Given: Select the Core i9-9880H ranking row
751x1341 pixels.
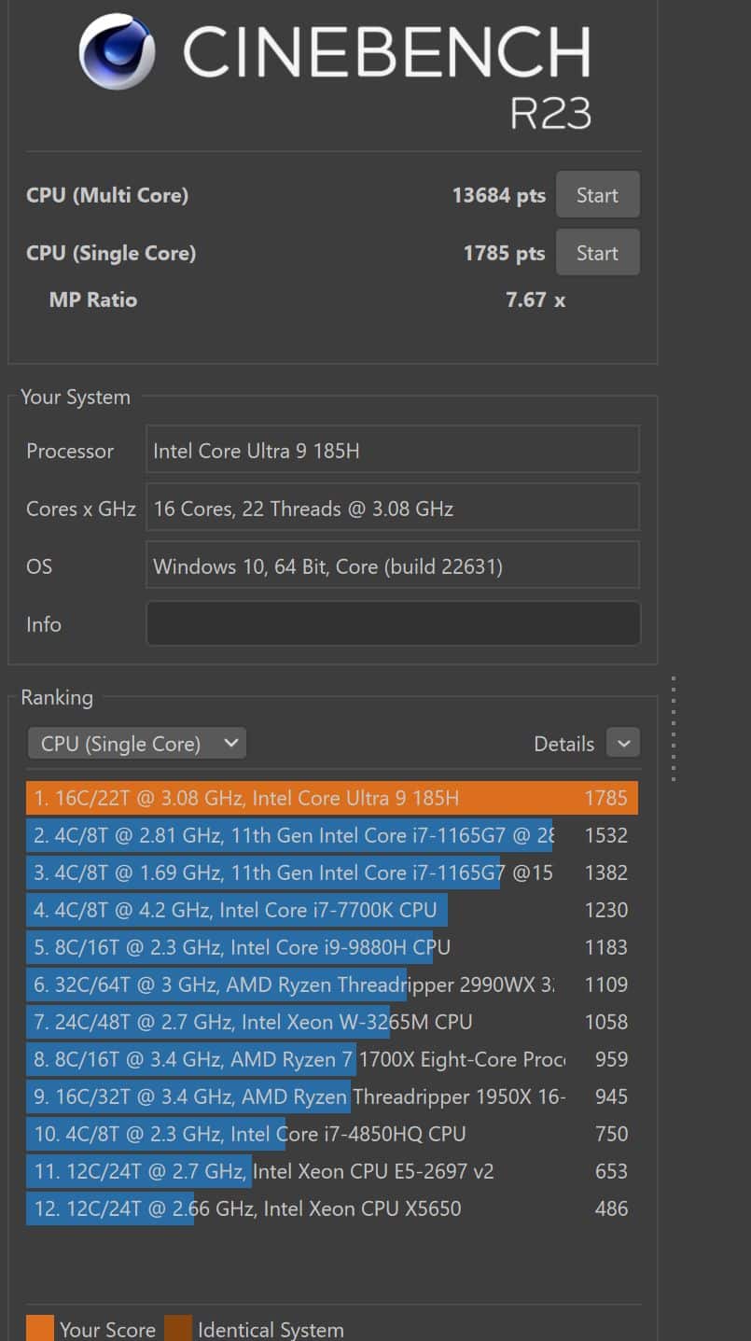Looking at the screenshot, I should click(x=332, y=947).
